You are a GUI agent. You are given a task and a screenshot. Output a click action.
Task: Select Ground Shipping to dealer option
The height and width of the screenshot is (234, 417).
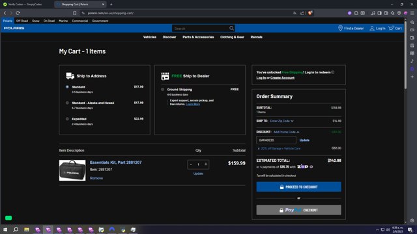coord(162,90)
